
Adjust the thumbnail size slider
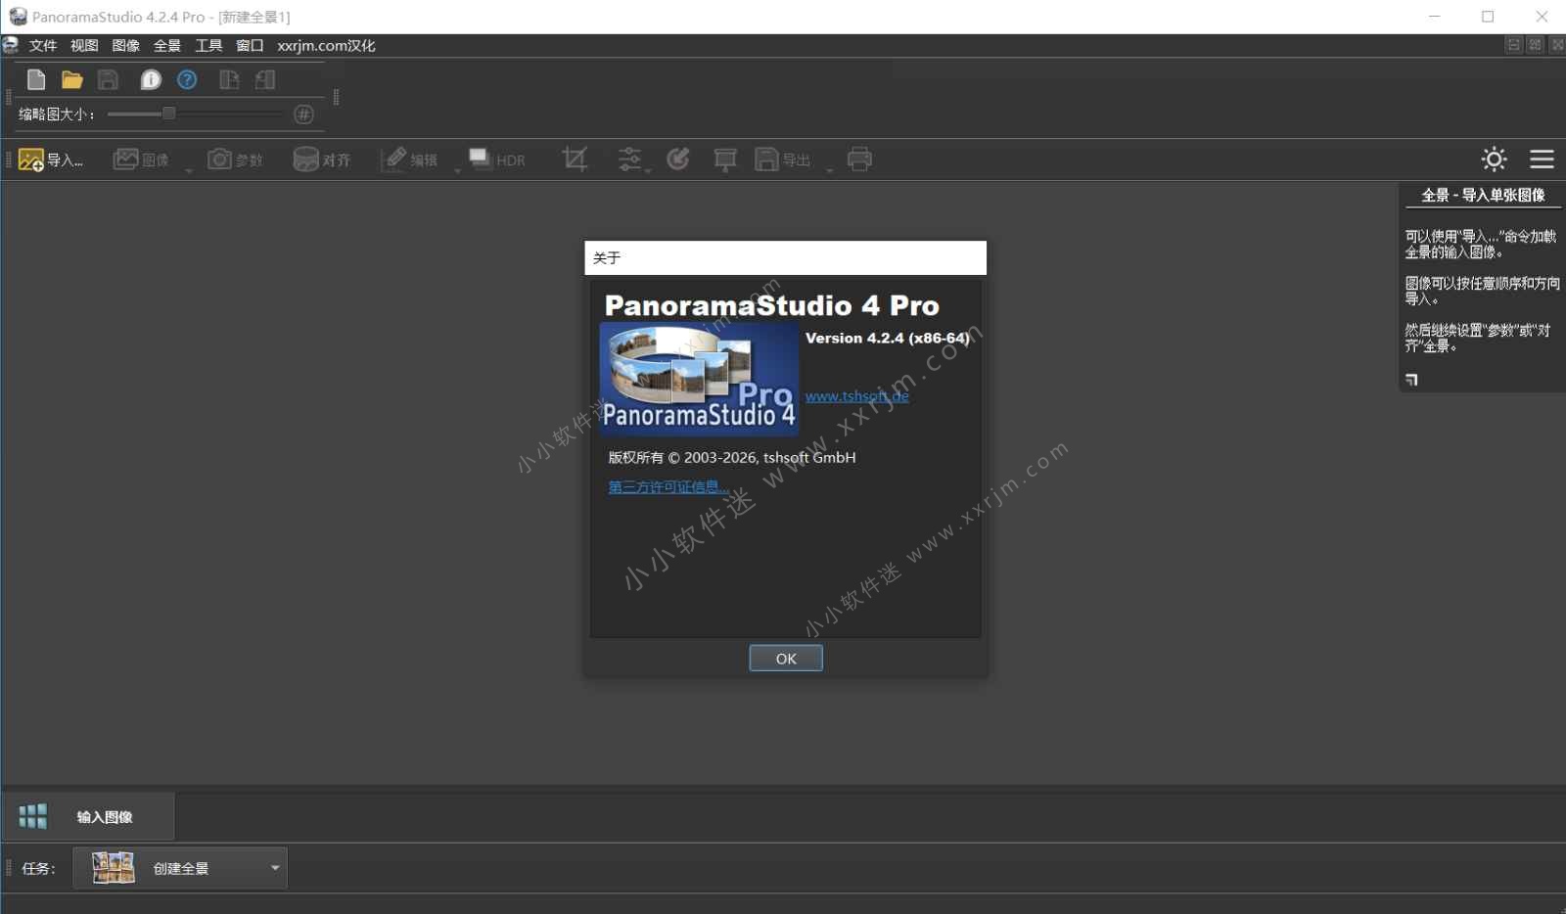[168, 114]
